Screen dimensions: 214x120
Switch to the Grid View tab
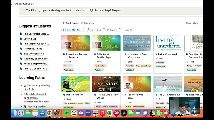coord(87,23)
